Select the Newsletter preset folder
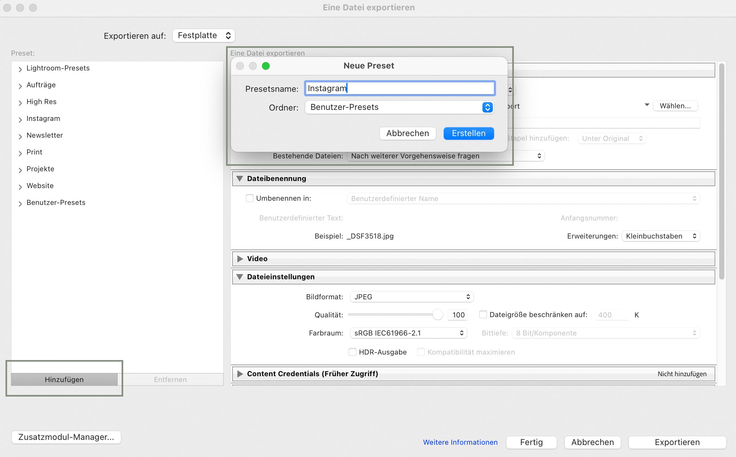Screen dimensions: 736x457 click(x=45, y=135)
